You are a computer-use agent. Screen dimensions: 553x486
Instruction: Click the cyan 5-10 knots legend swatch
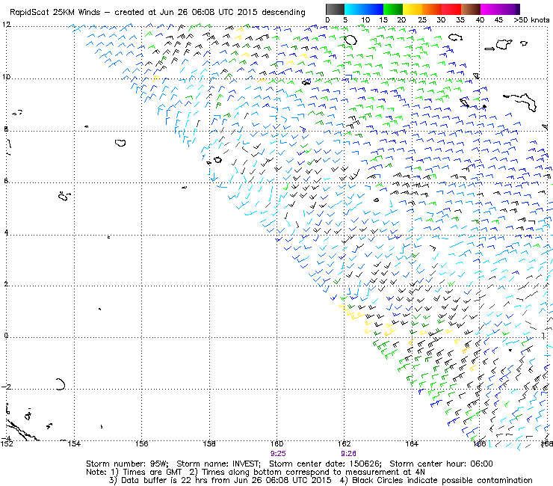point(354,9)
